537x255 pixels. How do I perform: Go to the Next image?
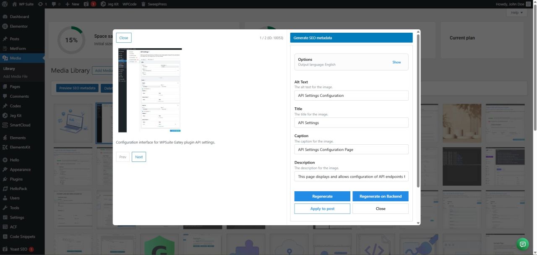point(139,157)
